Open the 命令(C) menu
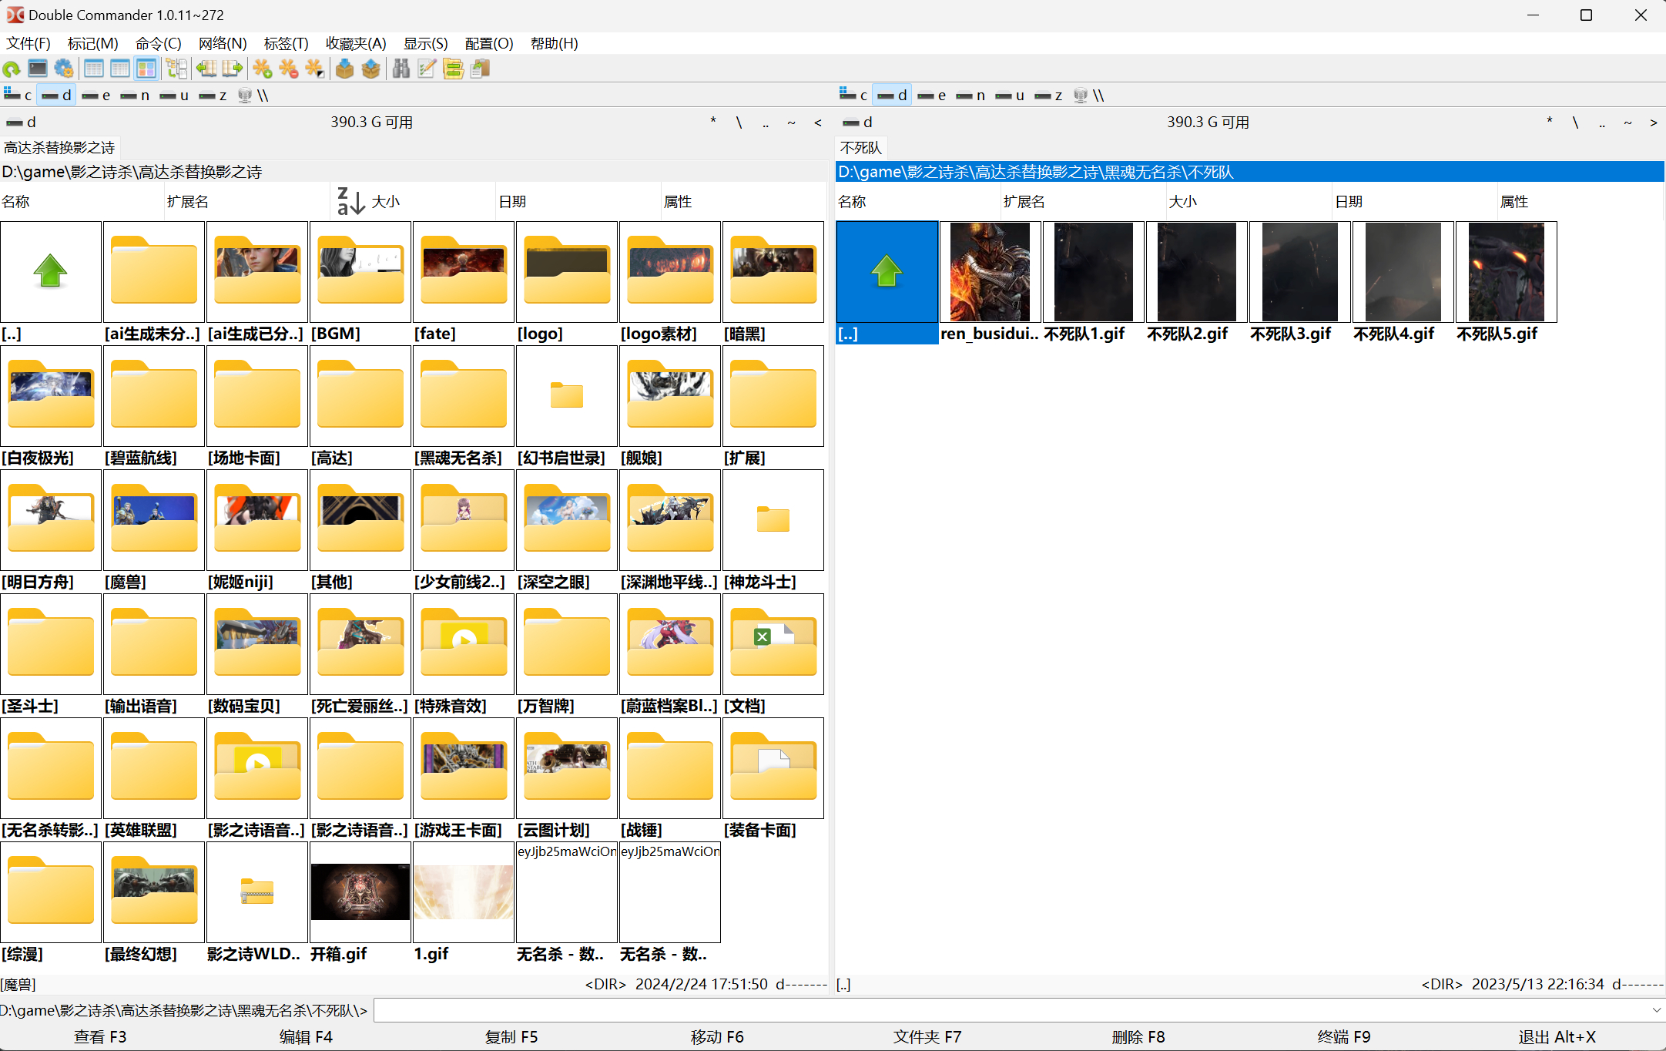The height and width of the screenshot is (1051, 1666). coord(159,44)
